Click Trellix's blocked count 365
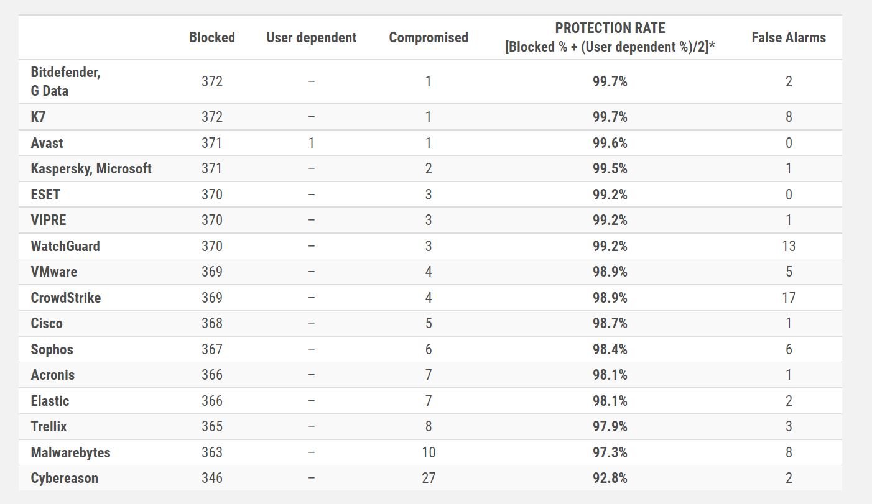Viewport: 872px width, 504px height. coord(211,426)
